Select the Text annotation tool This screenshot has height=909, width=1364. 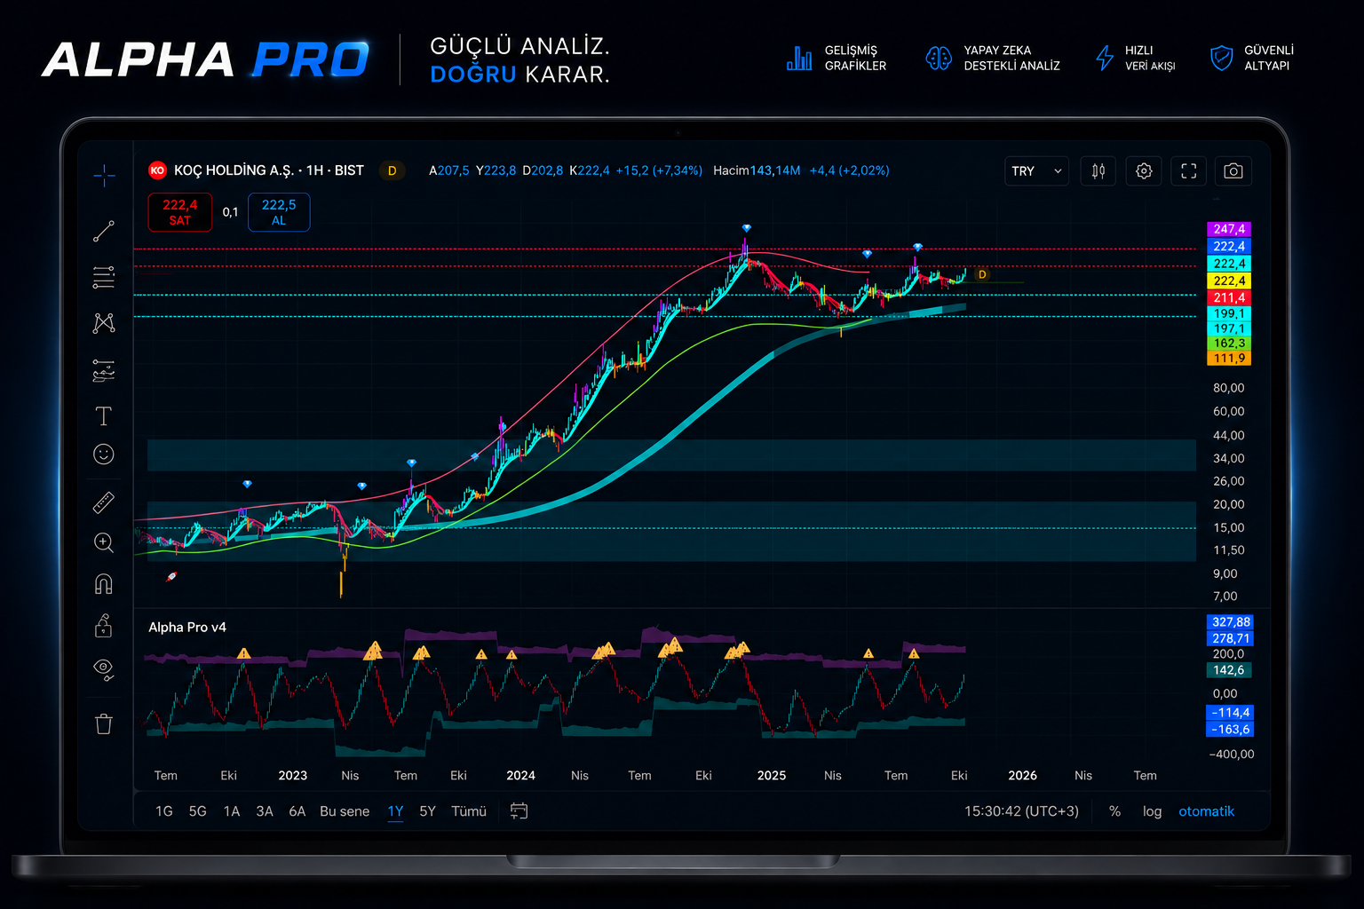click(x=104, y=415)
